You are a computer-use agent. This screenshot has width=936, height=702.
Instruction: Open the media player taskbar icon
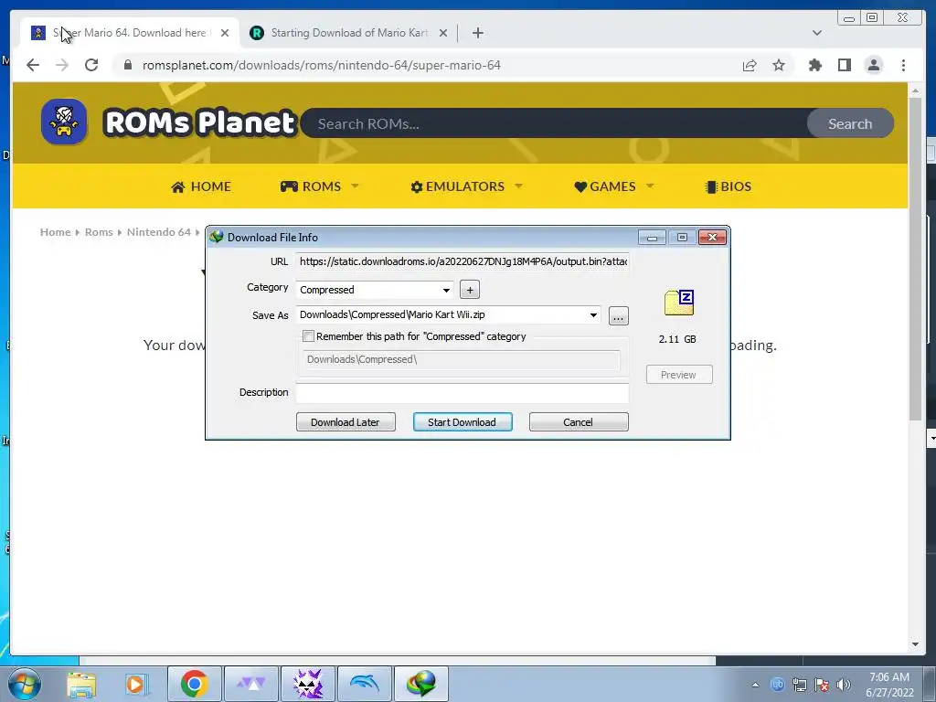136,684
